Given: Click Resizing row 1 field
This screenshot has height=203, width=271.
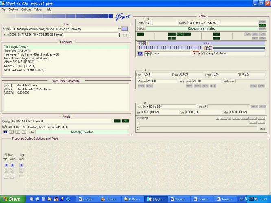Looking at the screenshot, I should point(194,123).
